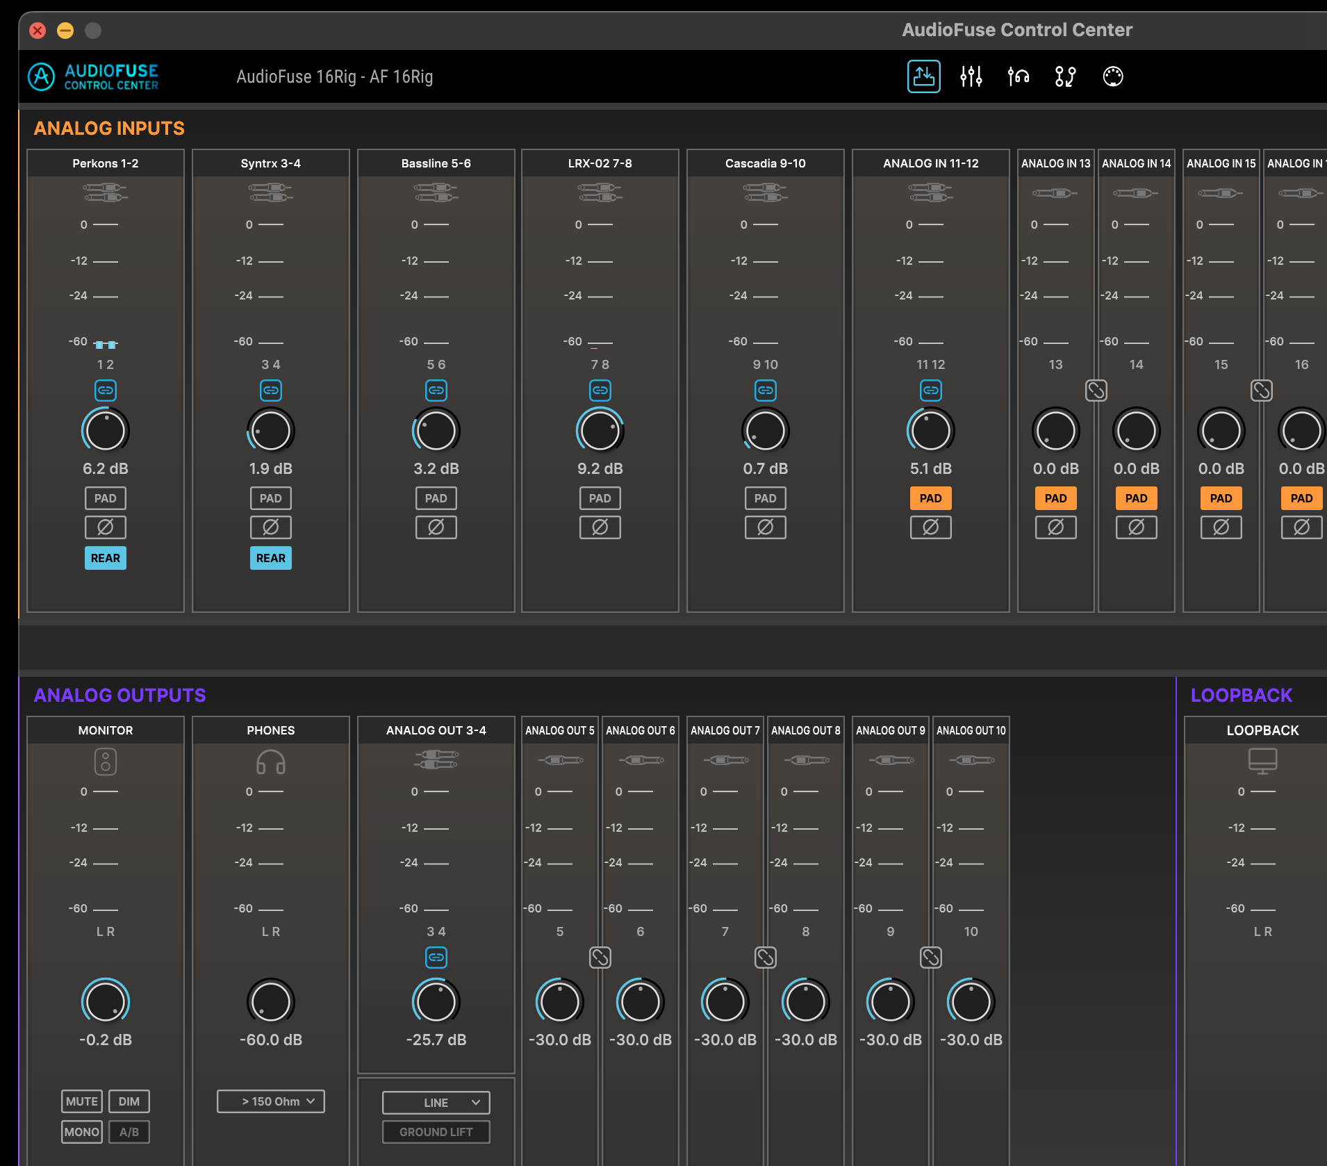The width and height of the screenshot is (1327, 1166).
Task: Toggle phase invert on Analog In 14
Action: point(1137,527)
